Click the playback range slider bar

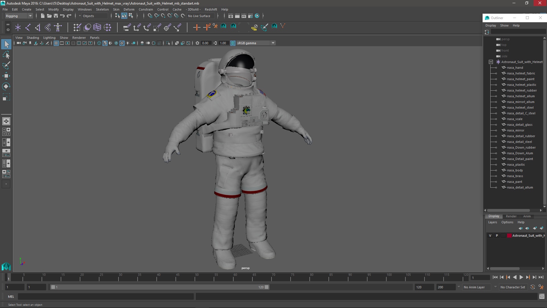160,287
